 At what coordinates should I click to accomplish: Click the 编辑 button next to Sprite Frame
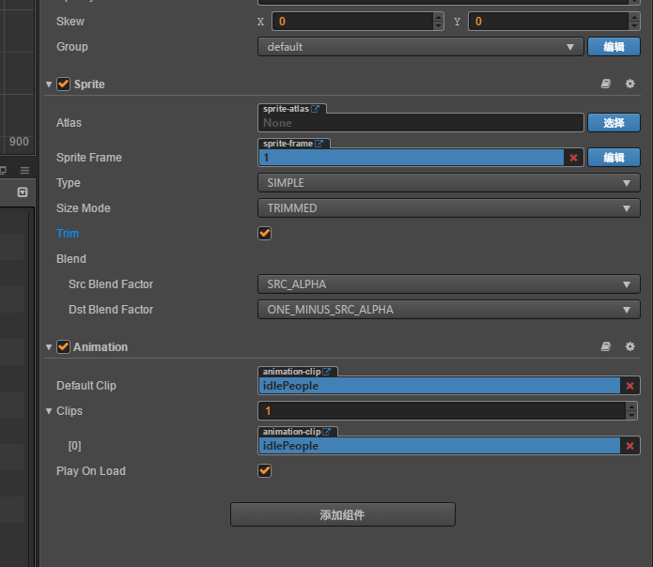(614, 158)
